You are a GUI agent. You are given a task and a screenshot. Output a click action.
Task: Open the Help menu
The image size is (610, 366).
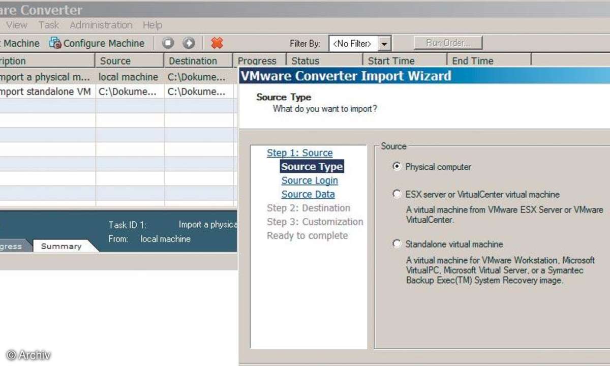click(152, 25)
